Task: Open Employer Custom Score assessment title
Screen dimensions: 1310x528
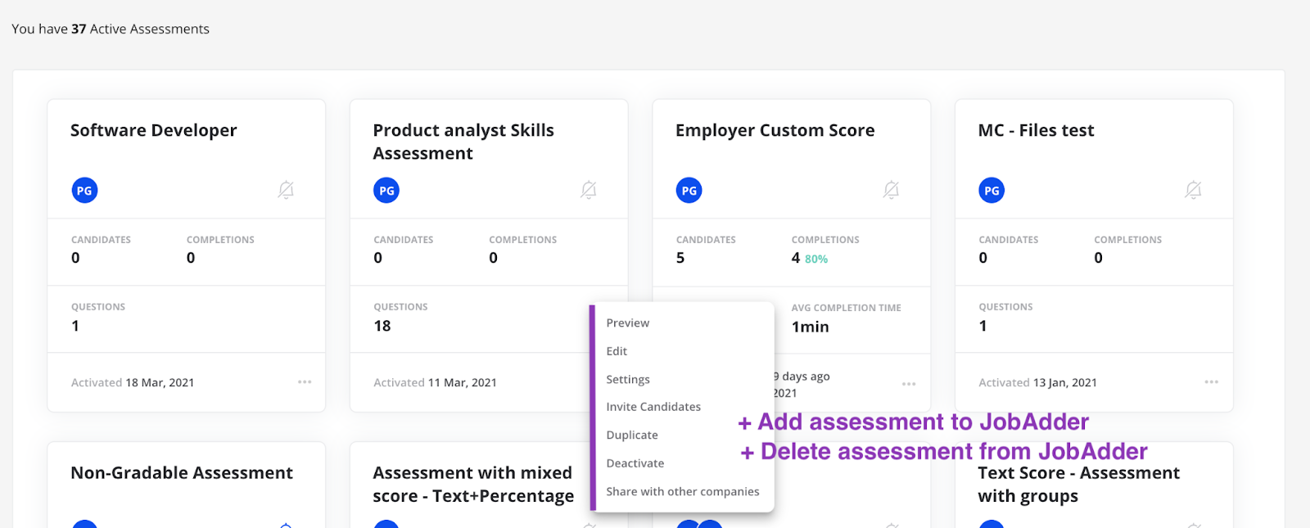Action: click(775, 131)
